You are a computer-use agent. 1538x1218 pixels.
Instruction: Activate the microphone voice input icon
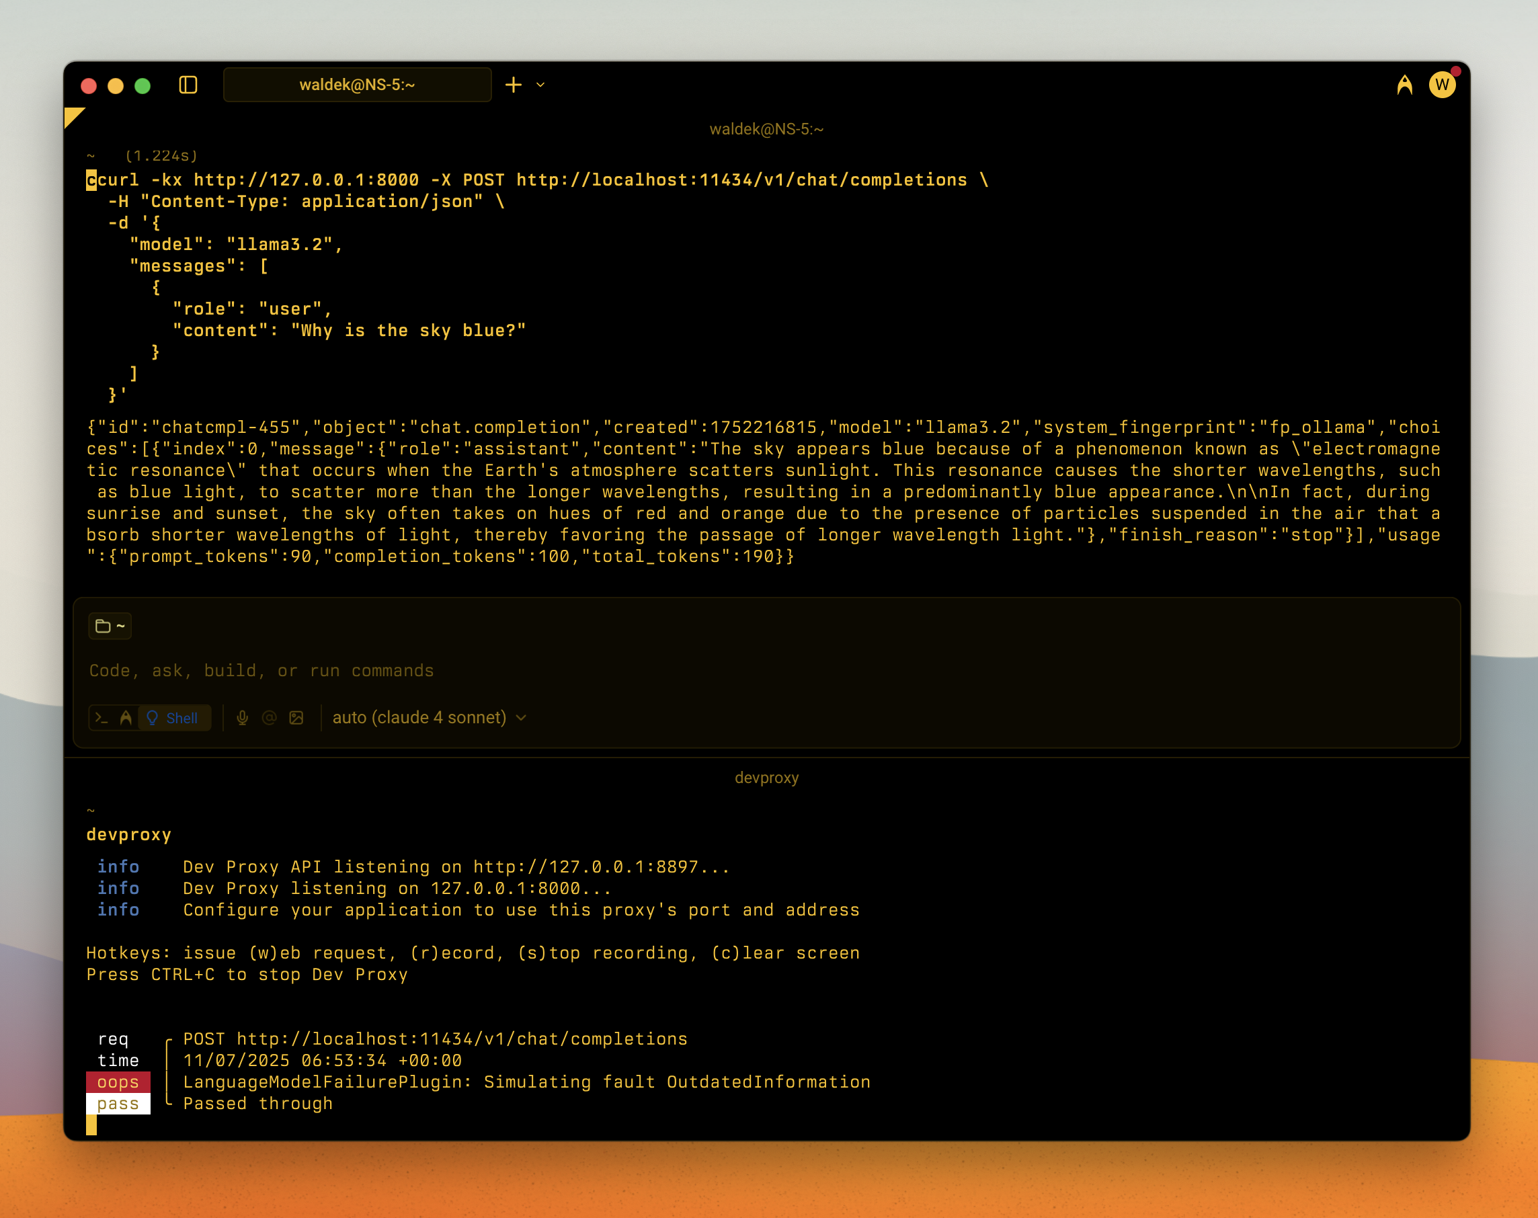pyautogui.click(x=243, y=717)
